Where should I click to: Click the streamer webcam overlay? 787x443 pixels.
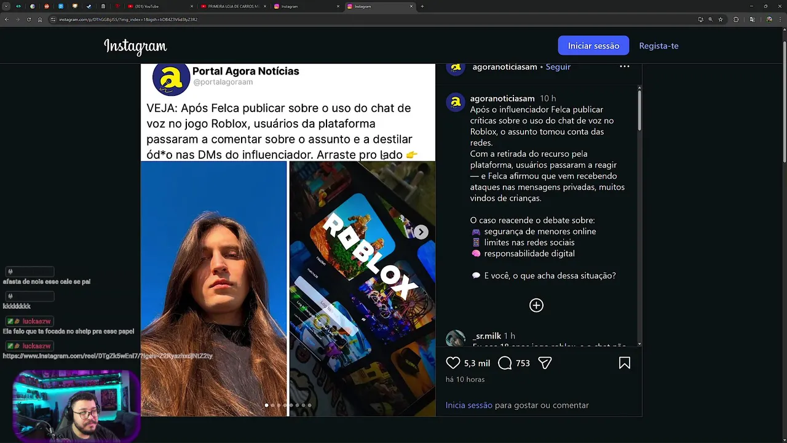tap(77, 405)
